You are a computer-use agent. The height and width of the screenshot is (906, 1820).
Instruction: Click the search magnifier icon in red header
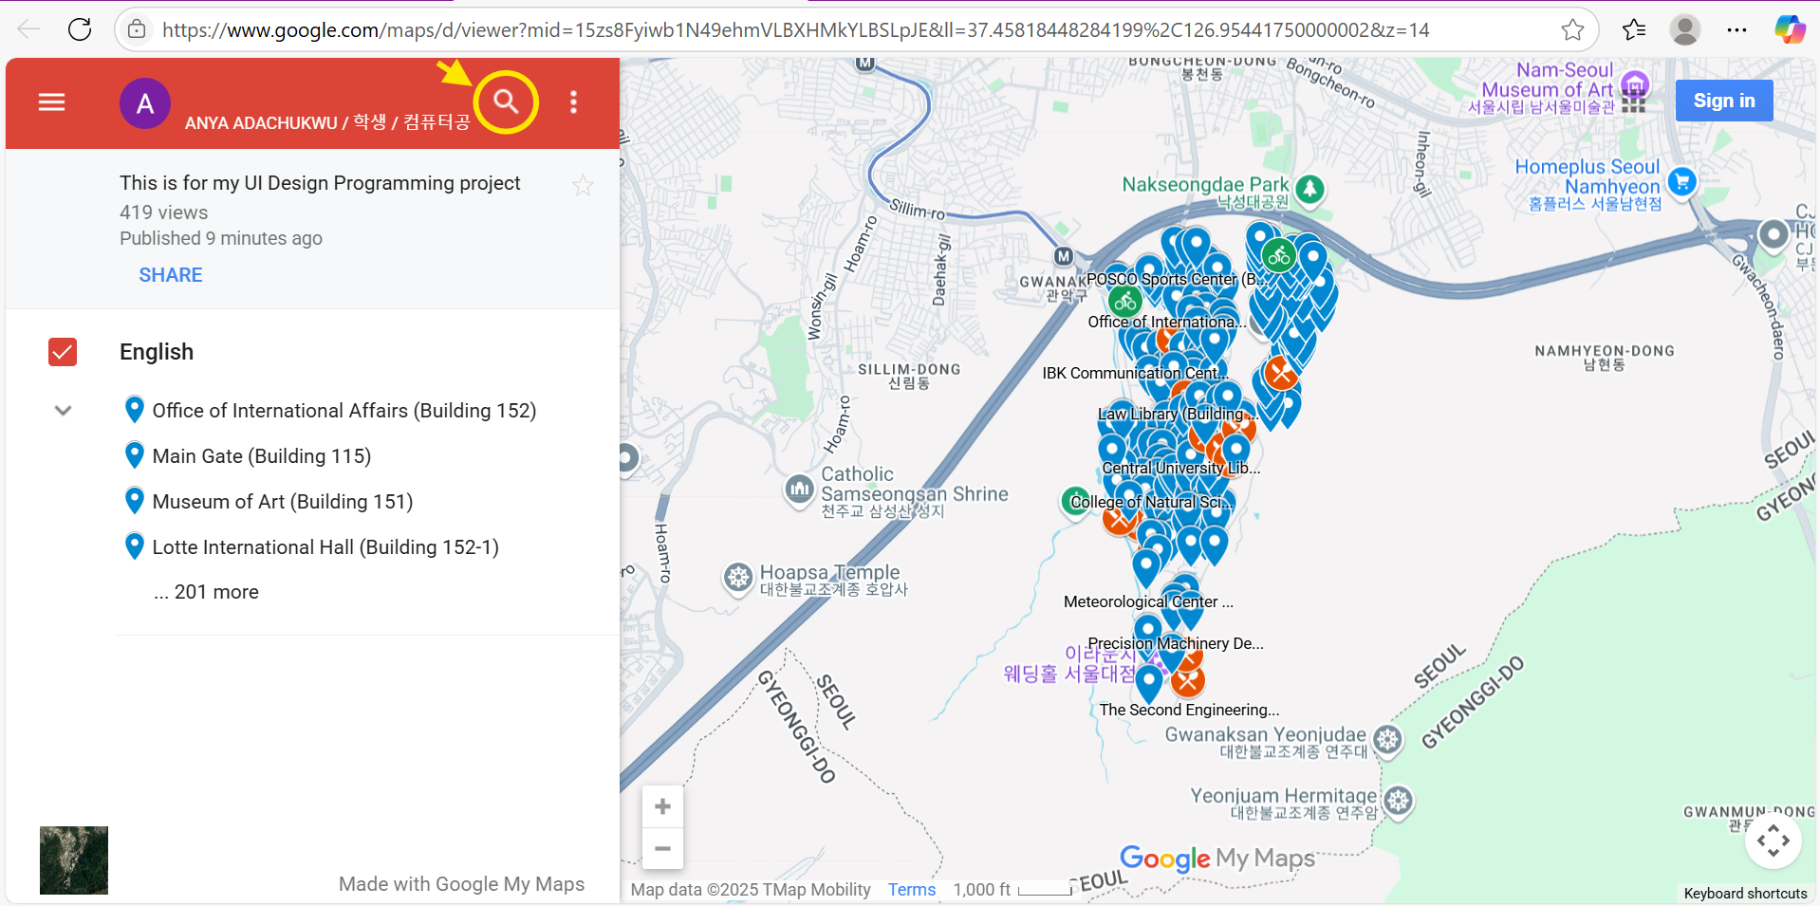click(506, 102)
